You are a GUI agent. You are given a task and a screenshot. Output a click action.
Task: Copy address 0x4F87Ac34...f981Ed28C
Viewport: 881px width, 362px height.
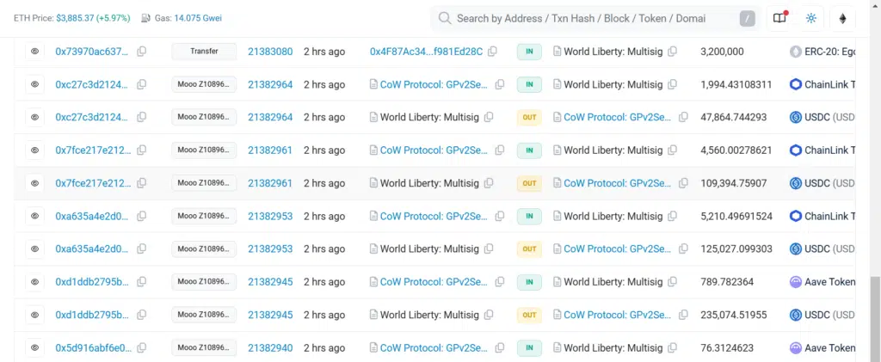tap(493, 52)
